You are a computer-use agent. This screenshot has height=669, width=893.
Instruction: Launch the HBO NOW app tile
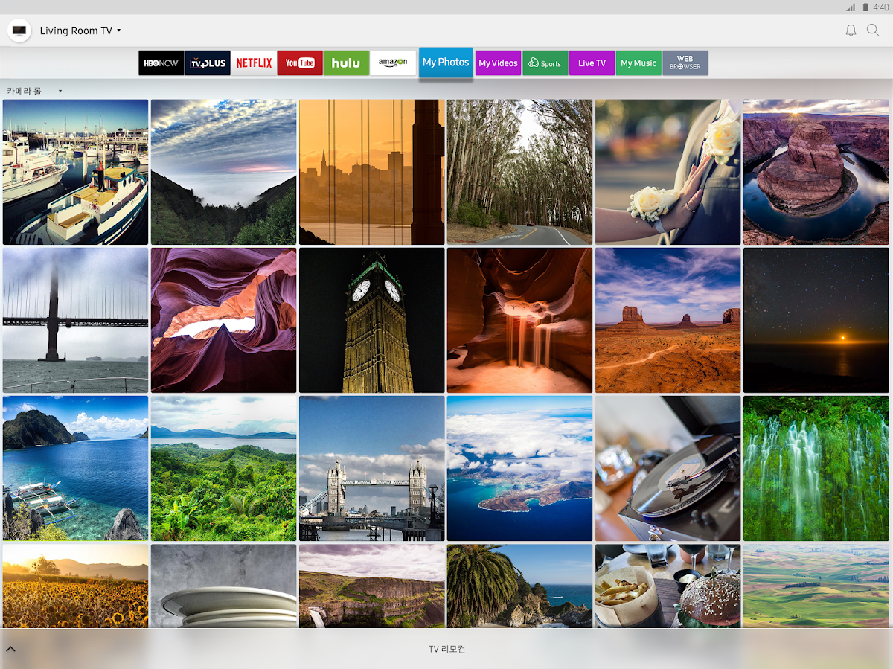coord(161,63)
